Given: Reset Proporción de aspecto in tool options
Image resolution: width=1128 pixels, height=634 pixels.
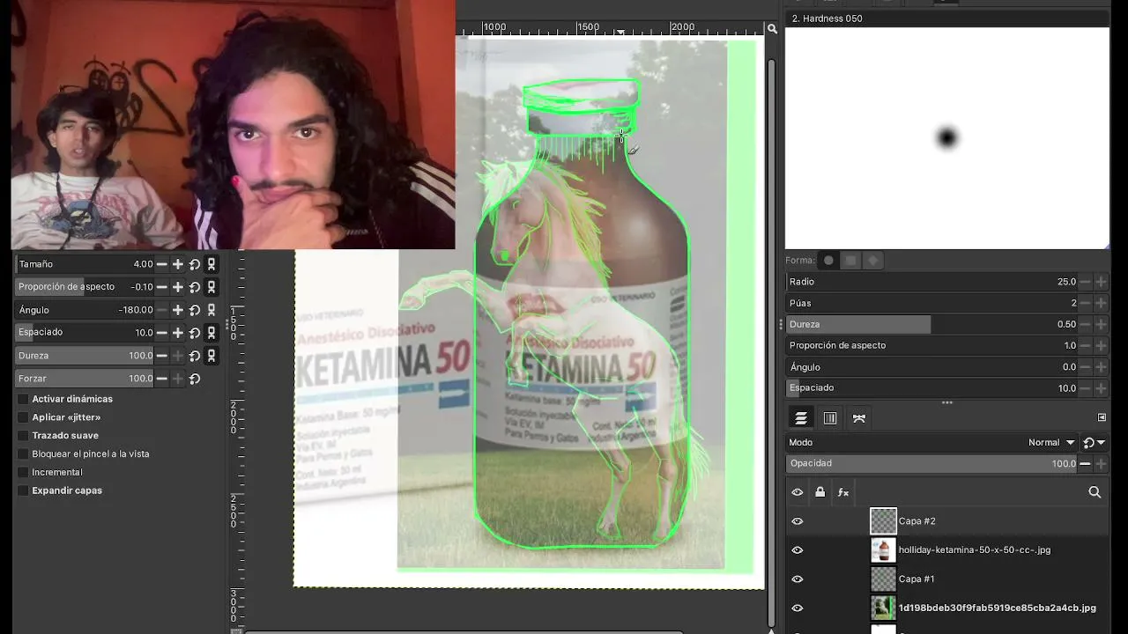Looking at the screenshot, I should coord(195,287).
